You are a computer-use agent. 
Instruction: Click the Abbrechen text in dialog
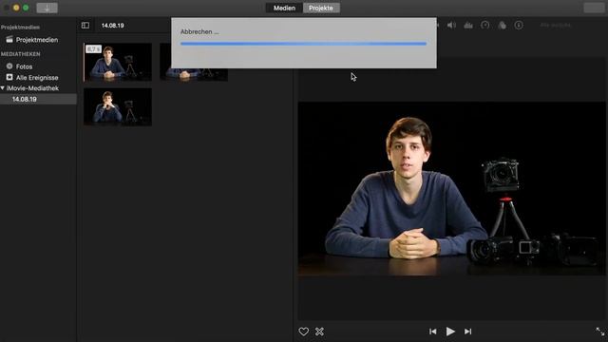(199, 31)
